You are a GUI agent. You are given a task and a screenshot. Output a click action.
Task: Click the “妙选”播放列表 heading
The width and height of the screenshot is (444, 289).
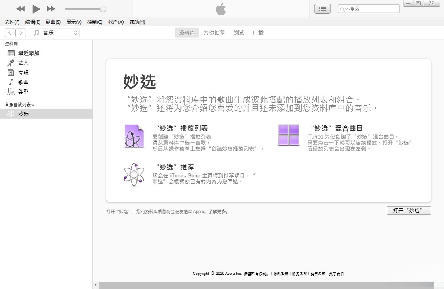[182, 129]
